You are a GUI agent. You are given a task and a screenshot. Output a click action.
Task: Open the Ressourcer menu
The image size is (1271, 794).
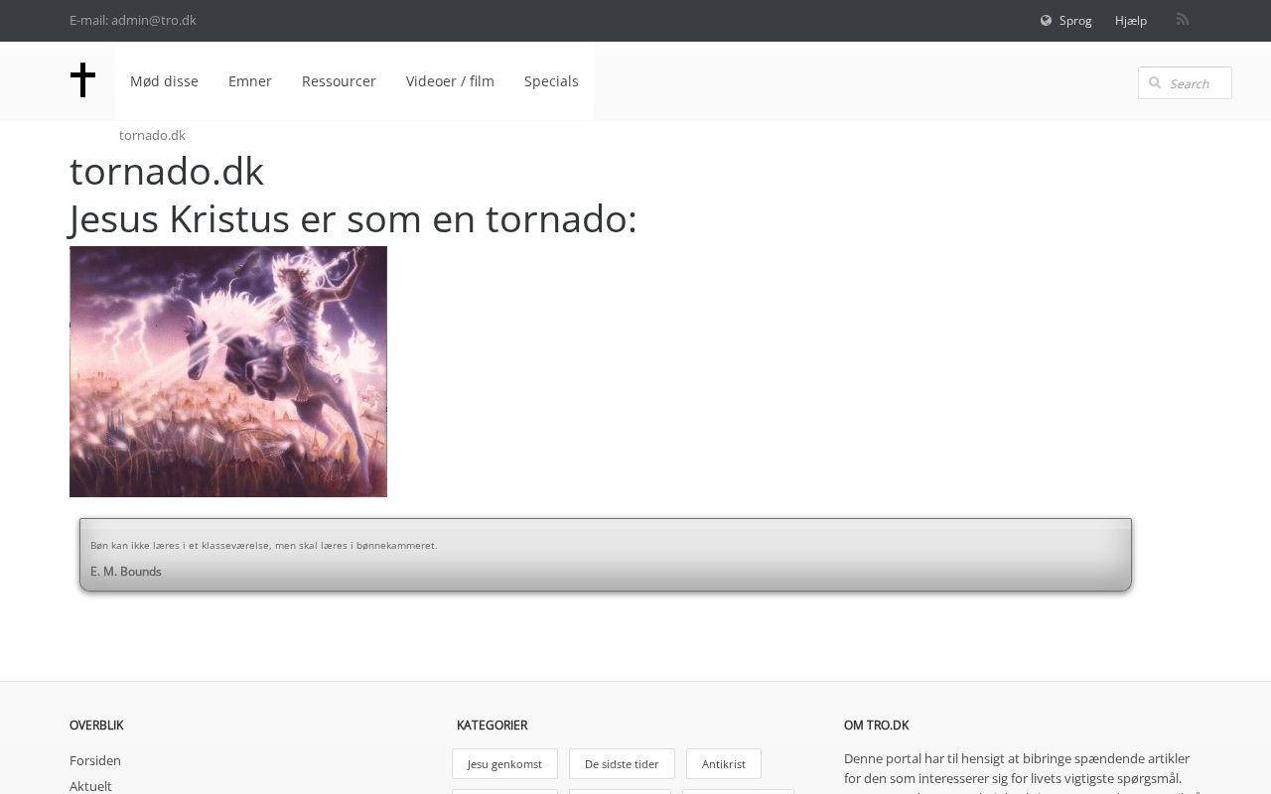coord(339,81)
